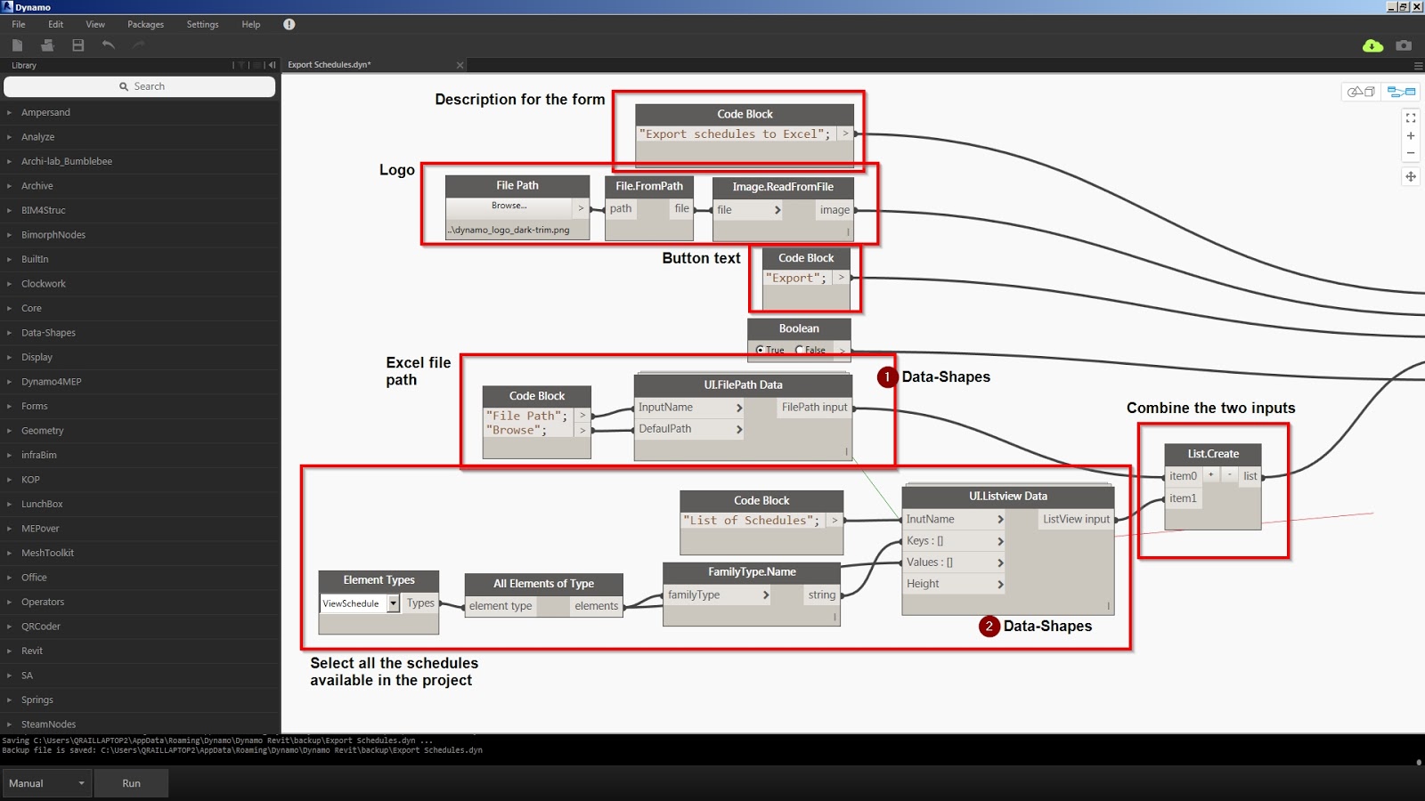Click Browse... in File Path node
Screen dimensions: 1425x801
[x=509, y=206]
